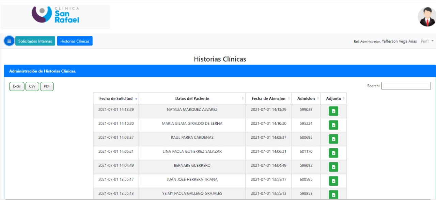Click attachment icon for Lina Paola Gutierrez Salazar

[333, 153]
